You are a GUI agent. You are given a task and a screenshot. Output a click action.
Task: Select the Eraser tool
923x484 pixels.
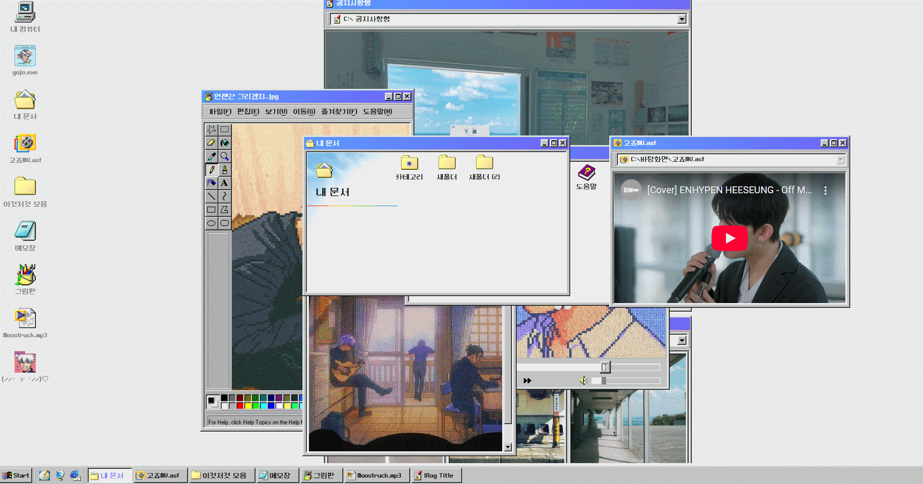(211, 143)
